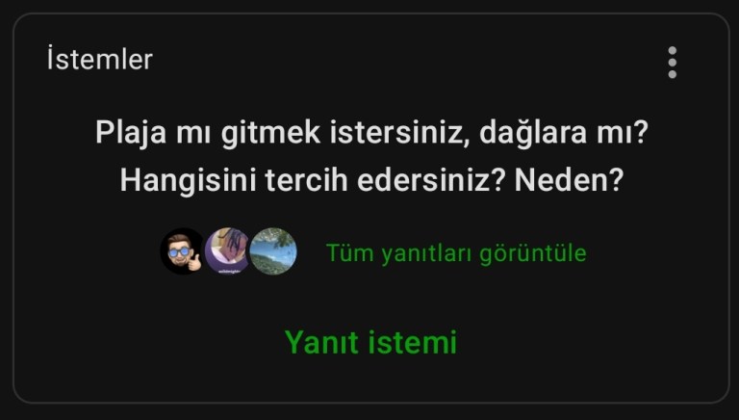Answer the prompt with green "Yanıt istemi"
Image resolution: width=739 pixels, height=420 pixels.
[x=370, y=342]
